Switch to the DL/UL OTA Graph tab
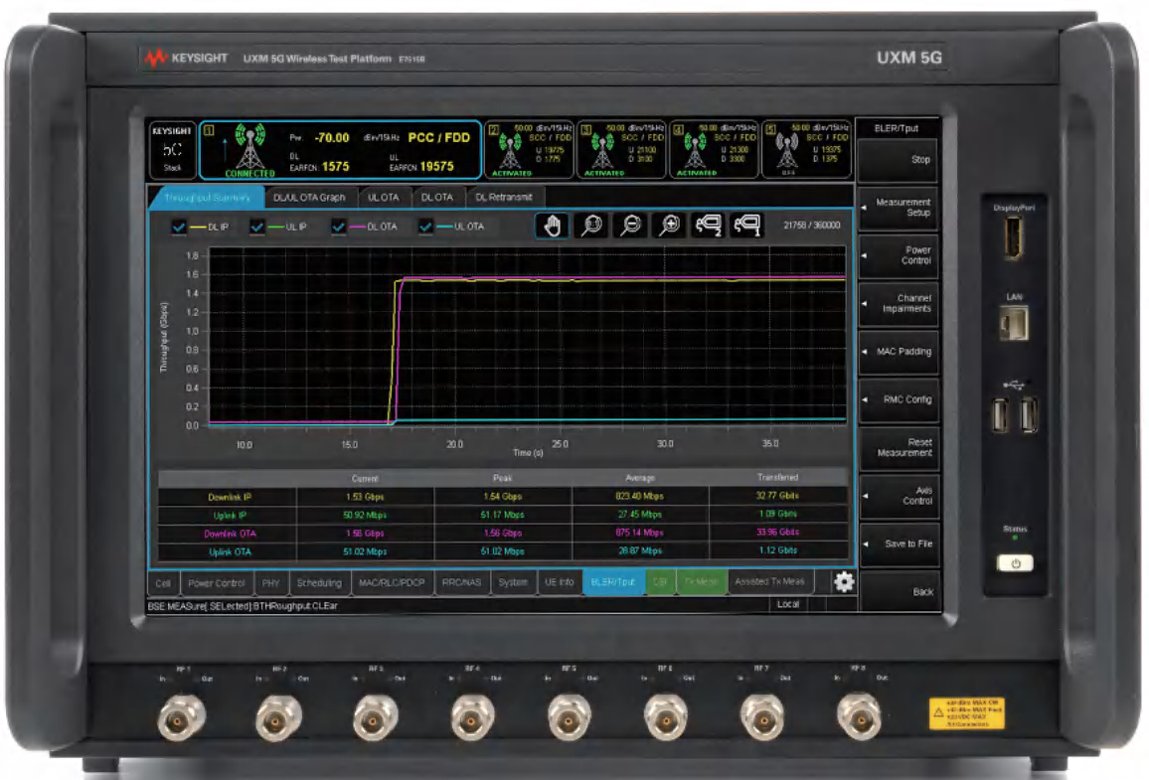This screenshot has width=1149, height=780. point(309,198)
